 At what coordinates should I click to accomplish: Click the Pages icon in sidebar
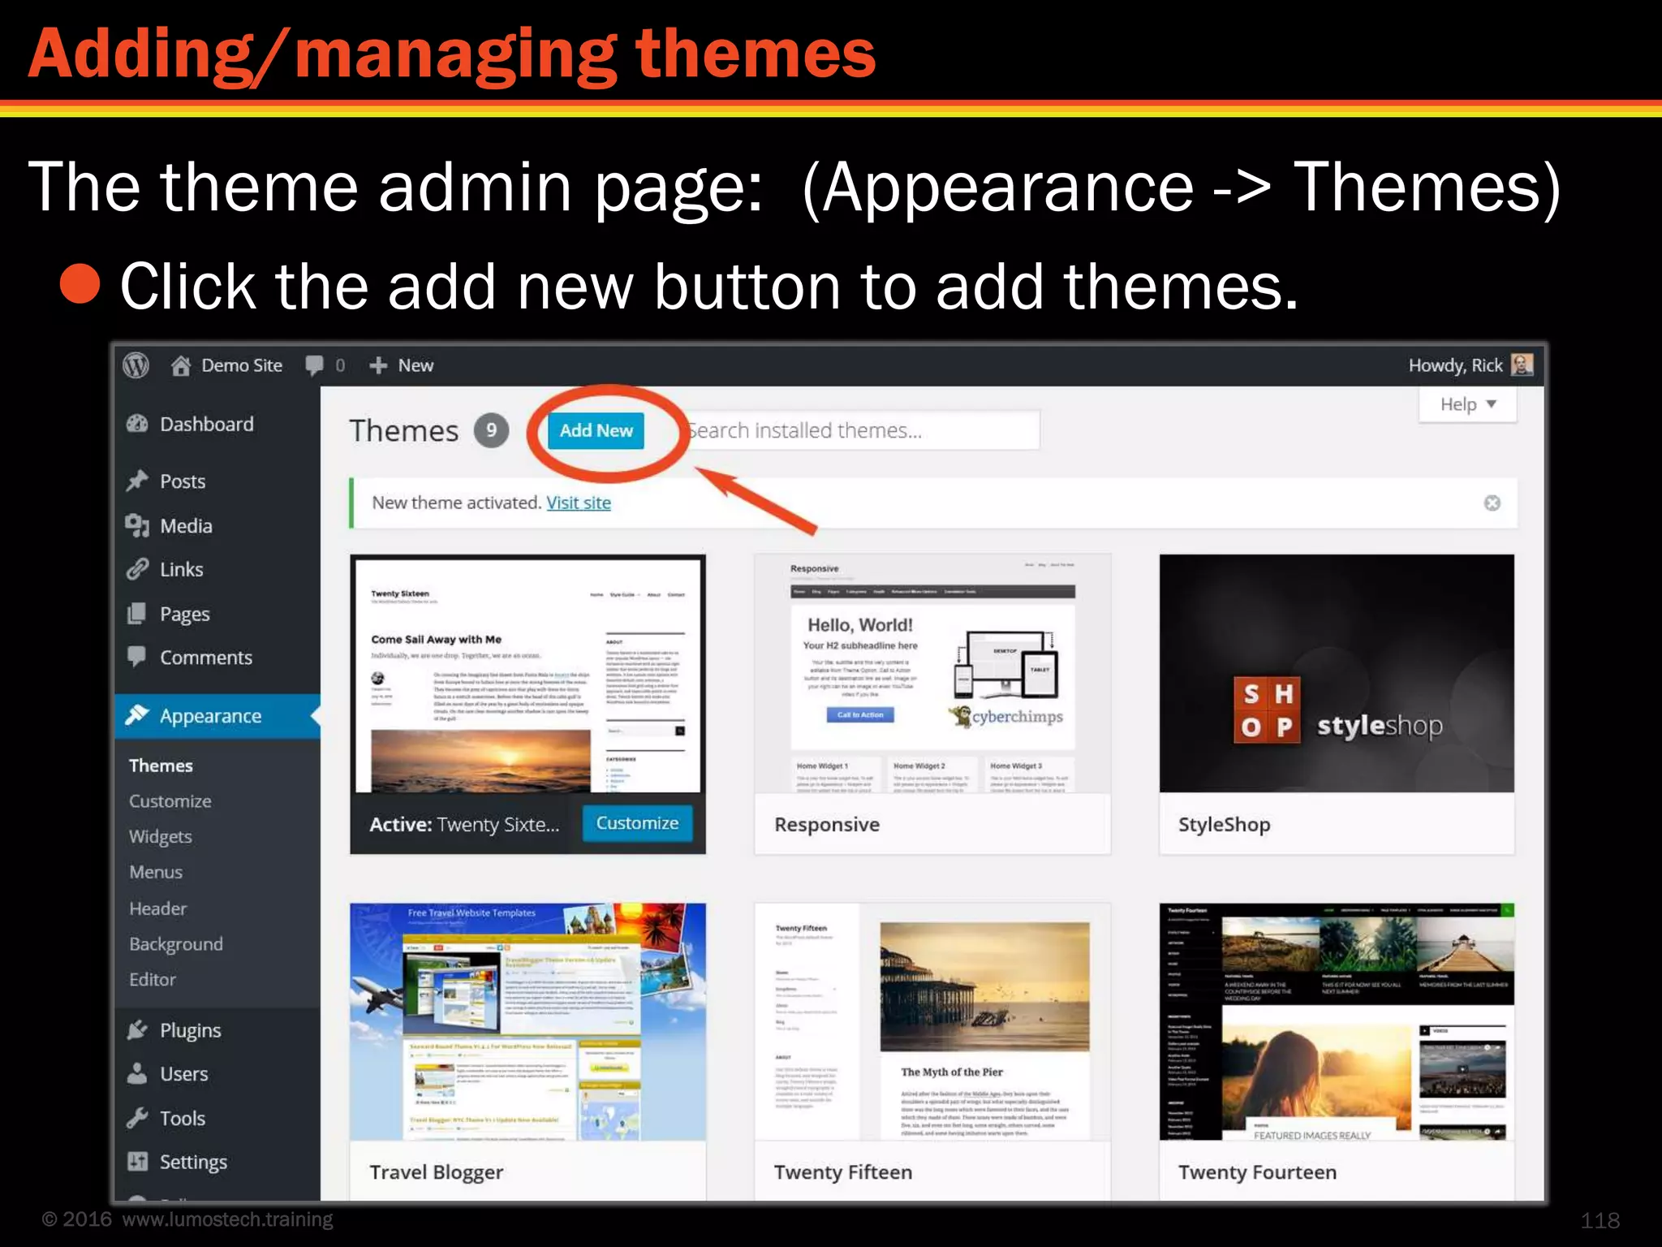pyautogui.click(x=137, y=614)
